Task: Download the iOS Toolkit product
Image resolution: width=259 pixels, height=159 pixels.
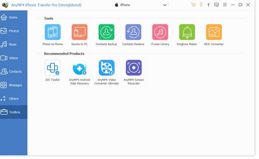Action: coord(53,67)
